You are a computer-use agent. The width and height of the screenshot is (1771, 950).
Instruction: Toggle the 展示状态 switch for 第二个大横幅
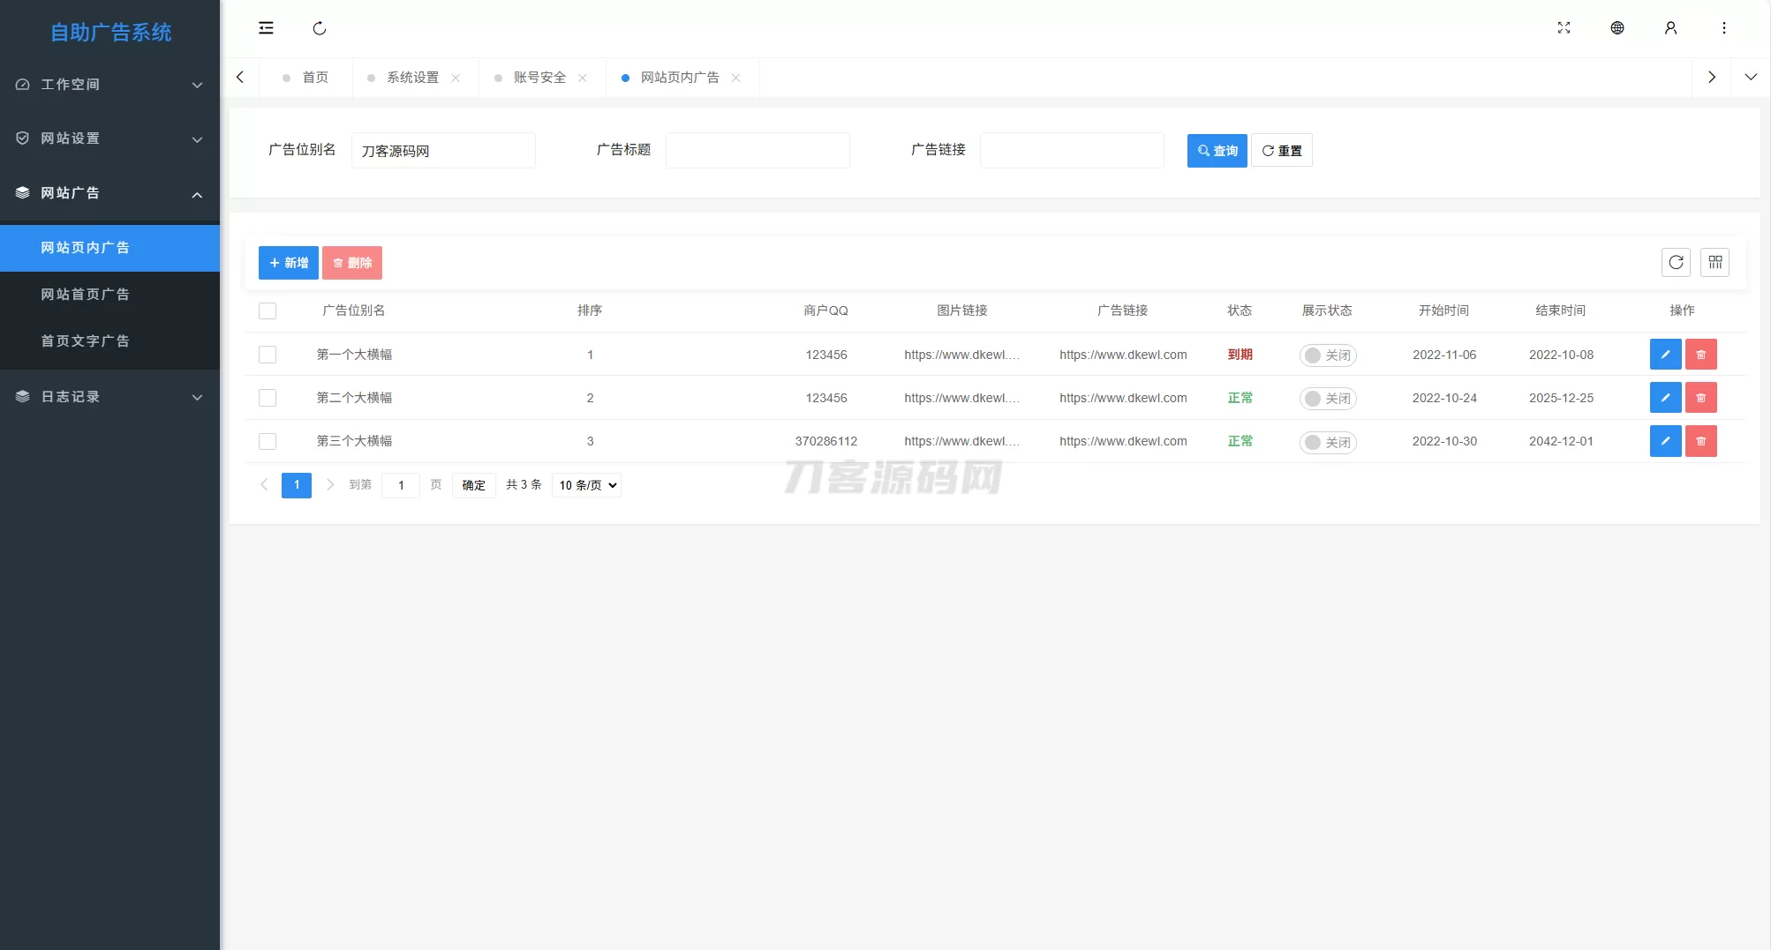pyautogui.click(x=1327, y=398)
